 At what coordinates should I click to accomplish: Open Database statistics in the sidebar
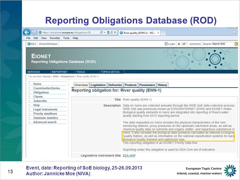[x=45, y=118]
